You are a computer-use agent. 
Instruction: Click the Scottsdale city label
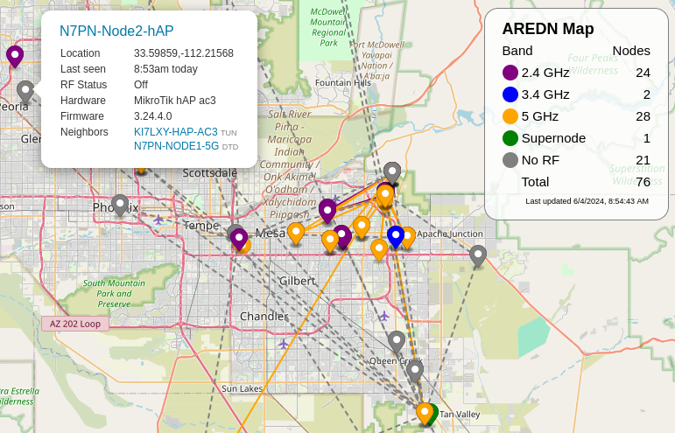(209, 173)
